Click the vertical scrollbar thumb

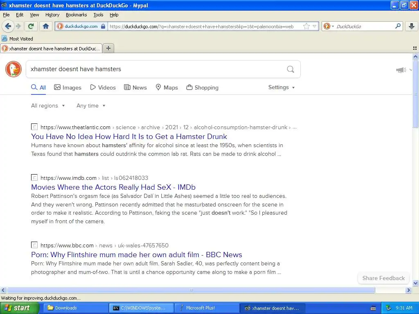click(x=415, y=94)
